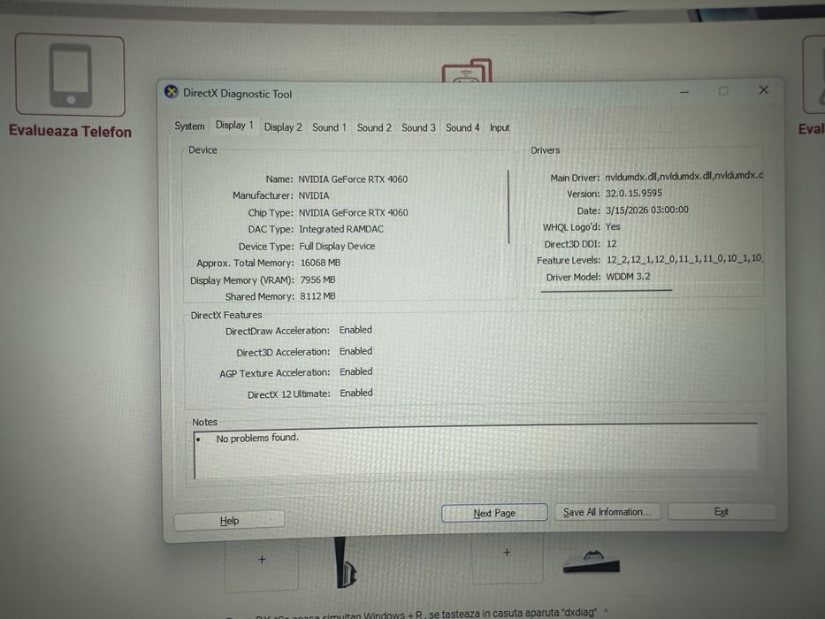Click the Evalueaza Telefon phone icon
Screen dimensions: 825x619
coord(70,75)
